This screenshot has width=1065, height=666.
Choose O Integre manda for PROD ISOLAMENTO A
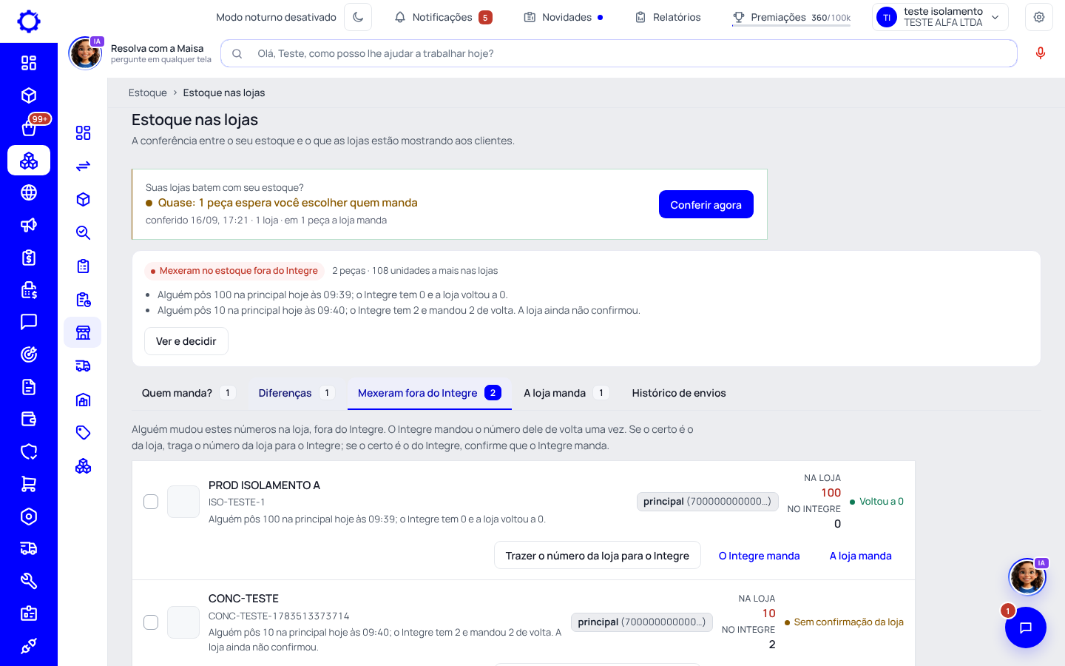click(760, 556)
